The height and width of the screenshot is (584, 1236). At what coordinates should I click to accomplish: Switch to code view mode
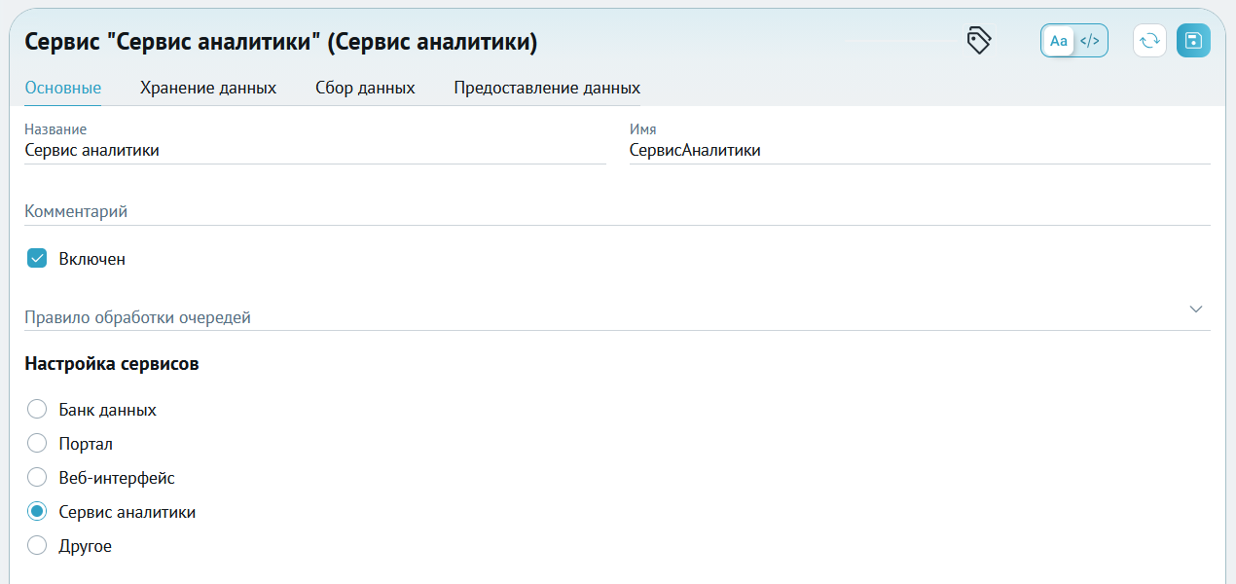coord(1091,41)
